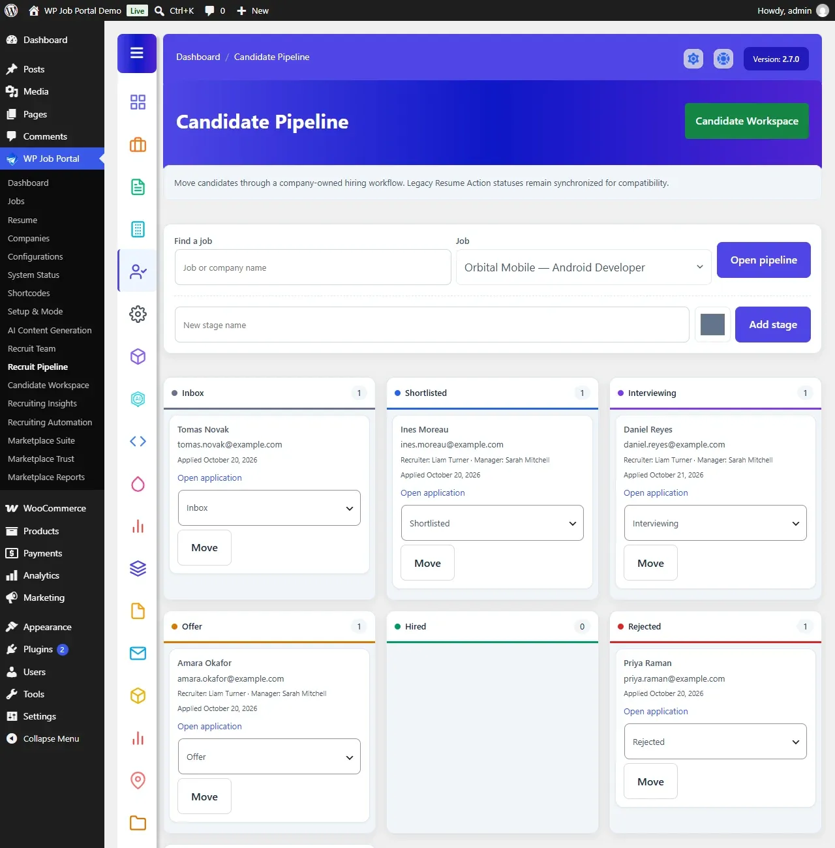
Task: Click the Job or company name field
Action: (x=313, y=267)
